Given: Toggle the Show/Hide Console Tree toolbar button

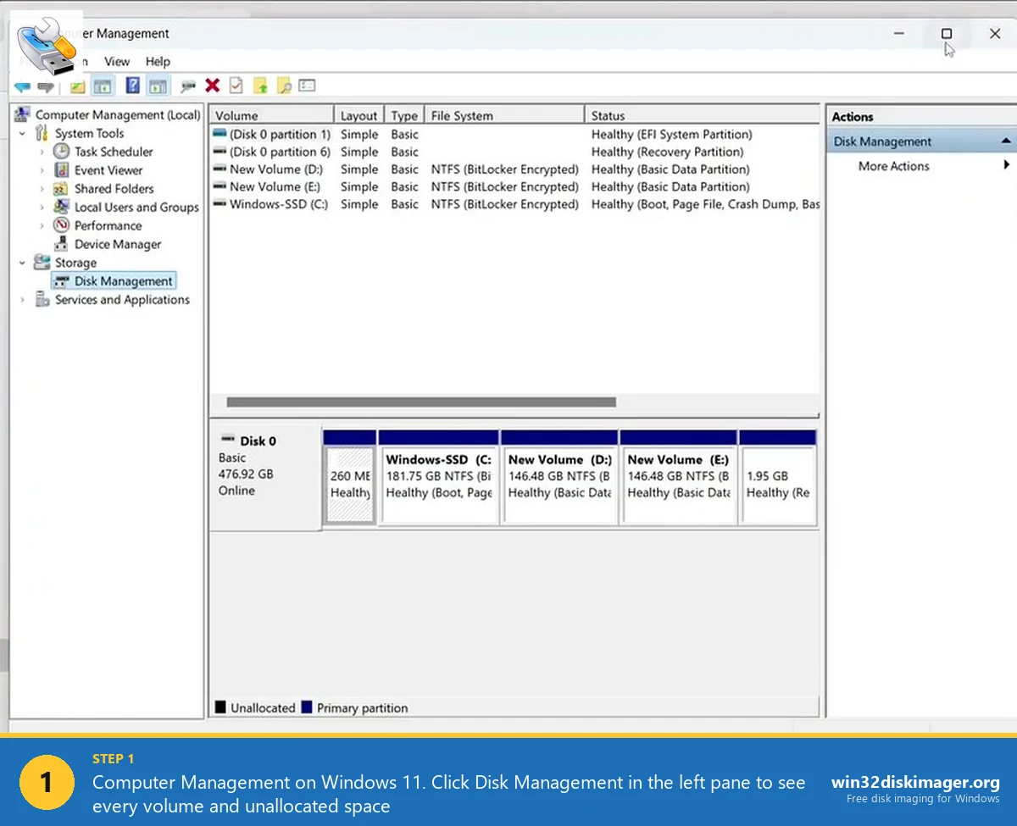Looking at the screenshot, I should pos(102,86).
